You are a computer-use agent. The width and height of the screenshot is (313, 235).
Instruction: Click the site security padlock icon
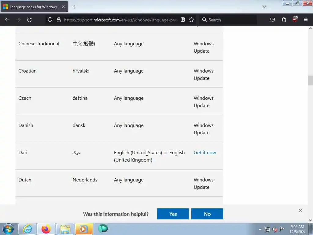coord(58,20)
